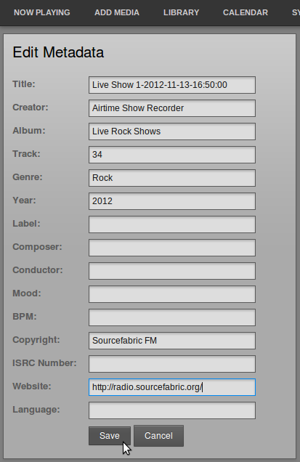Select the Conductor text box
Viewport: 300px width, 462px height.
pos(172,271)
